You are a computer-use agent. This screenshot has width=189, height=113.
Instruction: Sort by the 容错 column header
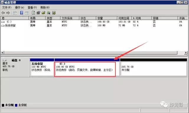[165, 18]
